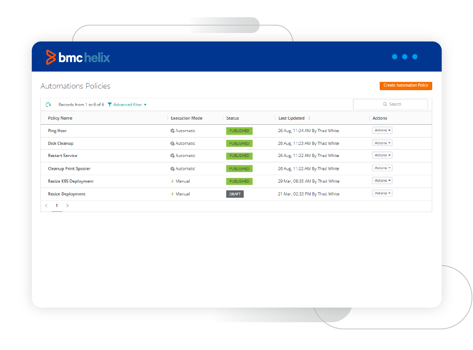This screenshot has width=473, height=350.
Task: Open the Cleanup Print Spooler policy
Action: tap(69, 169)
